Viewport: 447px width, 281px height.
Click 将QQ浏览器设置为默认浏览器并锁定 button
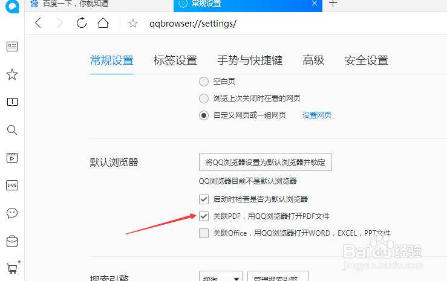[x=266, y=162]
